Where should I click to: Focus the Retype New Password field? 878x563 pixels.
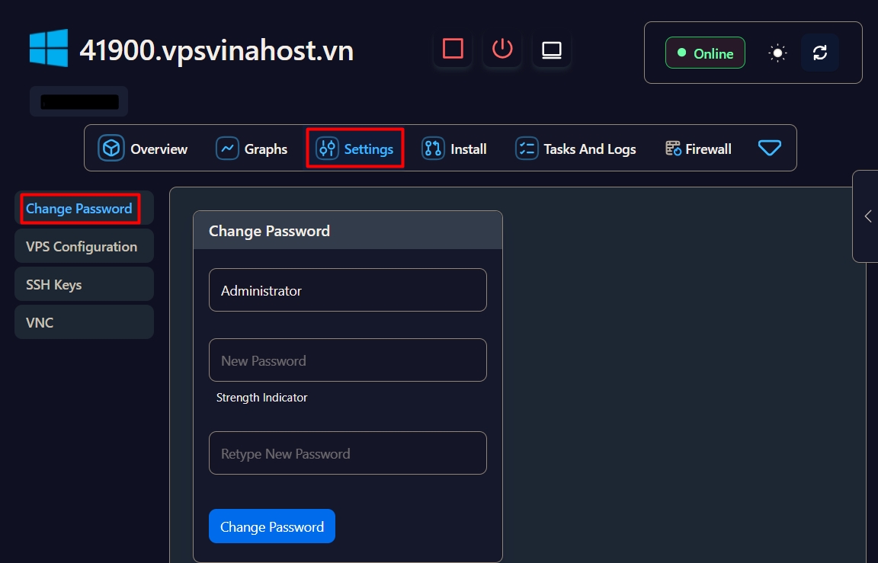[x=348, y=453]
